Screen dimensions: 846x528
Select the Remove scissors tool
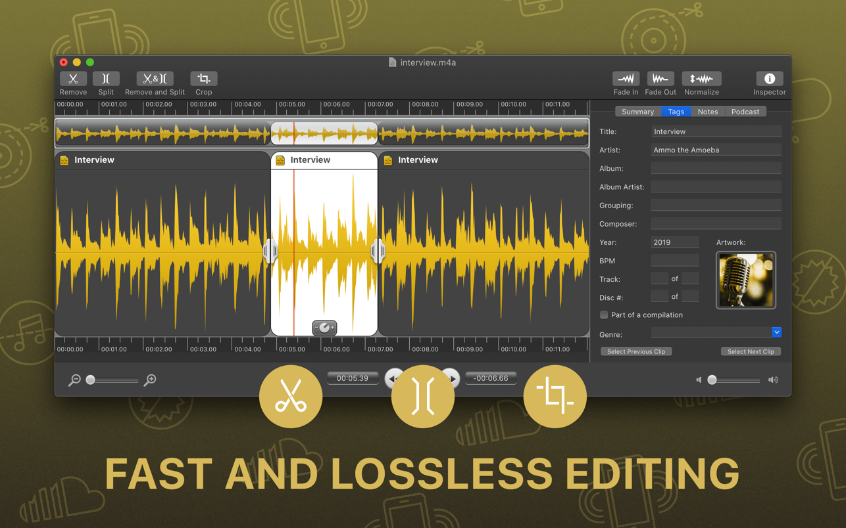(73, 79)
